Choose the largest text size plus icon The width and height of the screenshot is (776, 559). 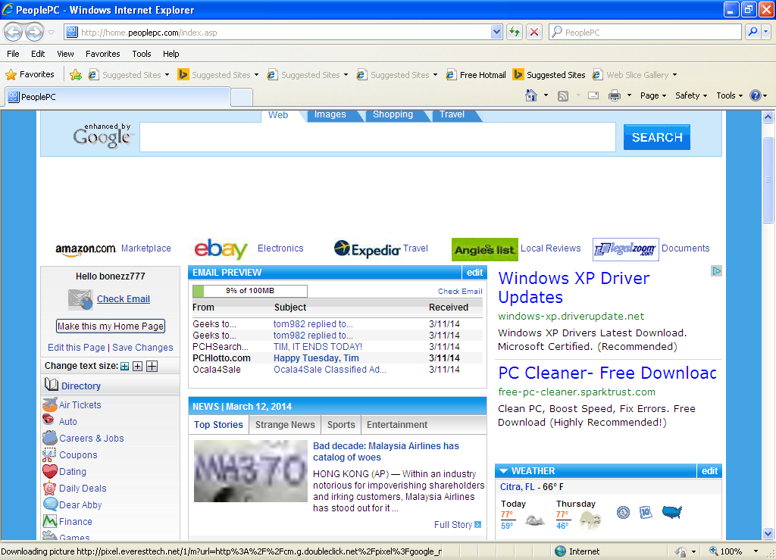[x=152, y=366]
